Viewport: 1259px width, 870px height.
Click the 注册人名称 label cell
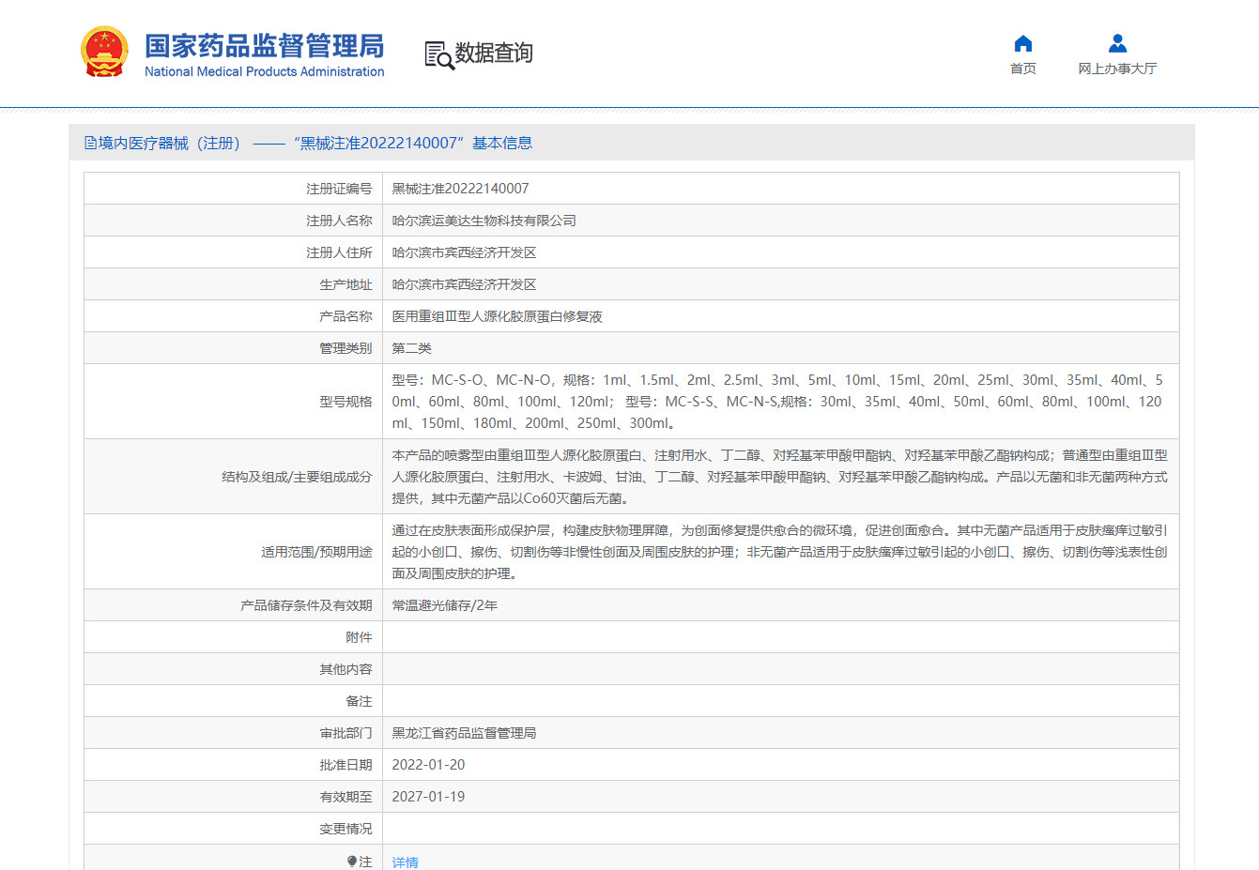[x=234, y=221]
